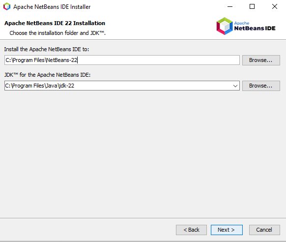Click the 'JDK for the Apache NetBeans IDE:' label
Screen dimensions: 286x242
(x=47, y=75)
